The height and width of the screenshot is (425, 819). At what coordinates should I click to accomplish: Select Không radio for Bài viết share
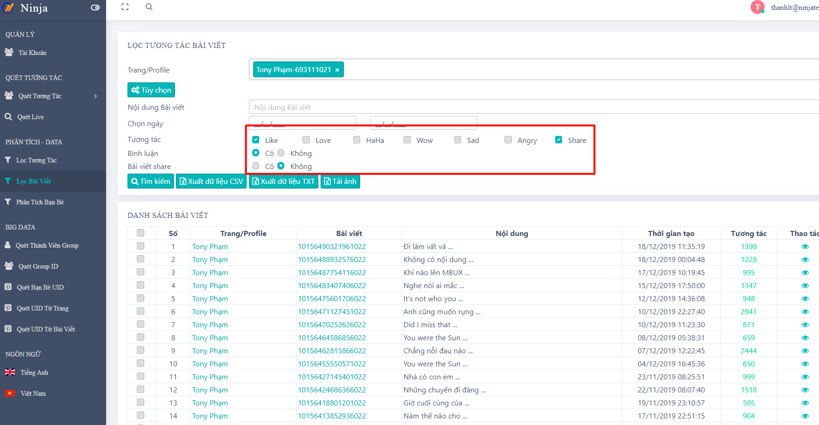(281, 166)
